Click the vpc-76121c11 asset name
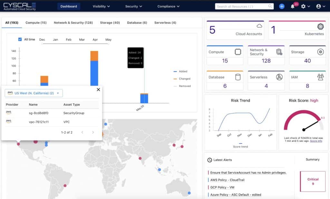330x199 pixels. (x=39, y=122)
